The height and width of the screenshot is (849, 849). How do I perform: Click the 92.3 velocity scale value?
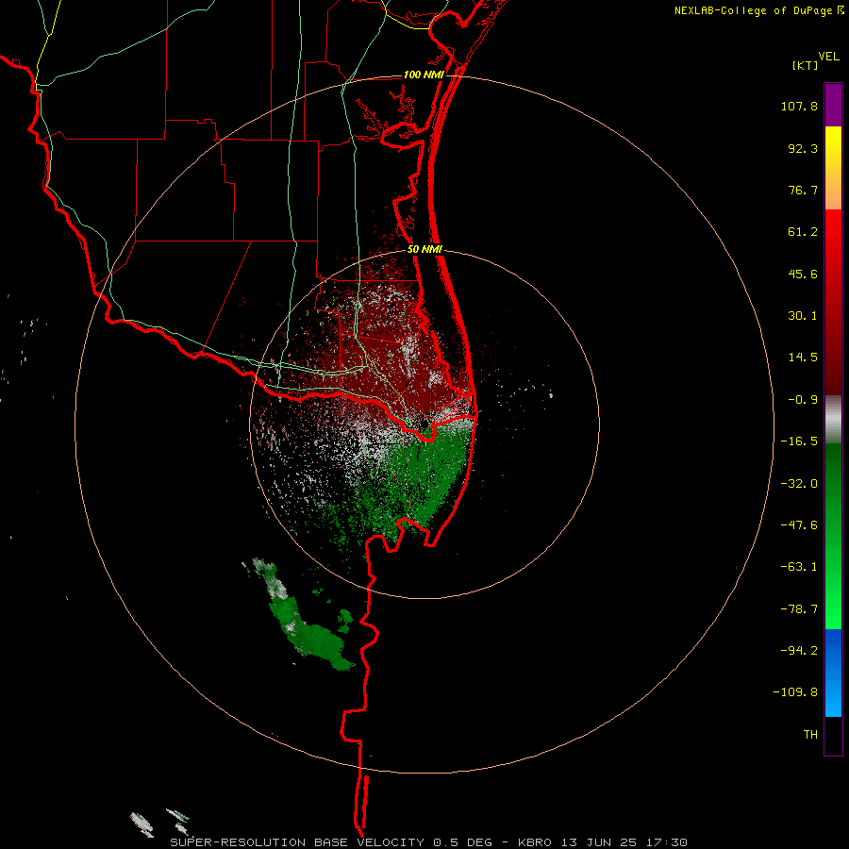click(803, 148)
